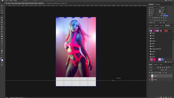Filter layers by pixel layers icon
Screen dimensions: 174x98
[158, 68]
